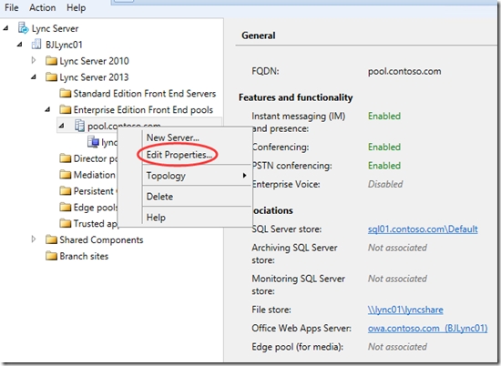Click the Lync Server root node icon
Screen dimensions: 501x366
click(x=23, y=28)
